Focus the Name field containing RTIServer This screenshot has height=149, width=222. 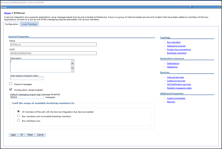[x=53, y=44]
